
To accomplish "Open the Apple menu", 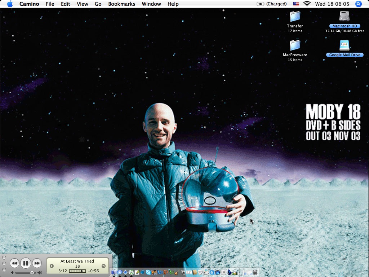I will 10,4.
